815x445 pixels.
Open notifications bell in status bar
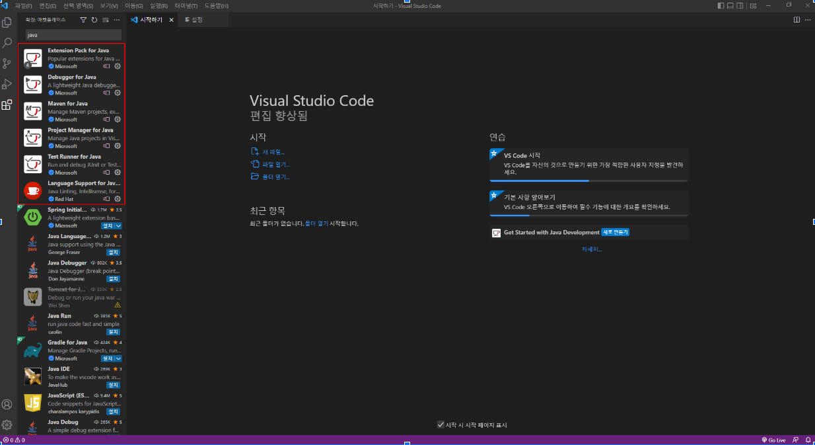click(808, 440)
